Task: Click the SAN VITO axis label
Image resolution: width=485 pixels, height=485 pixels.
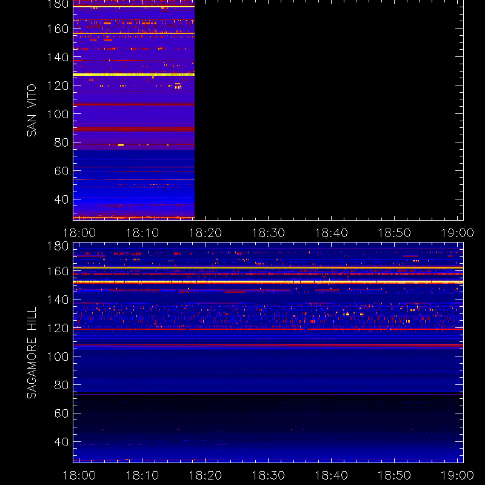Action: pyautogui.click(x=32, y=110)
